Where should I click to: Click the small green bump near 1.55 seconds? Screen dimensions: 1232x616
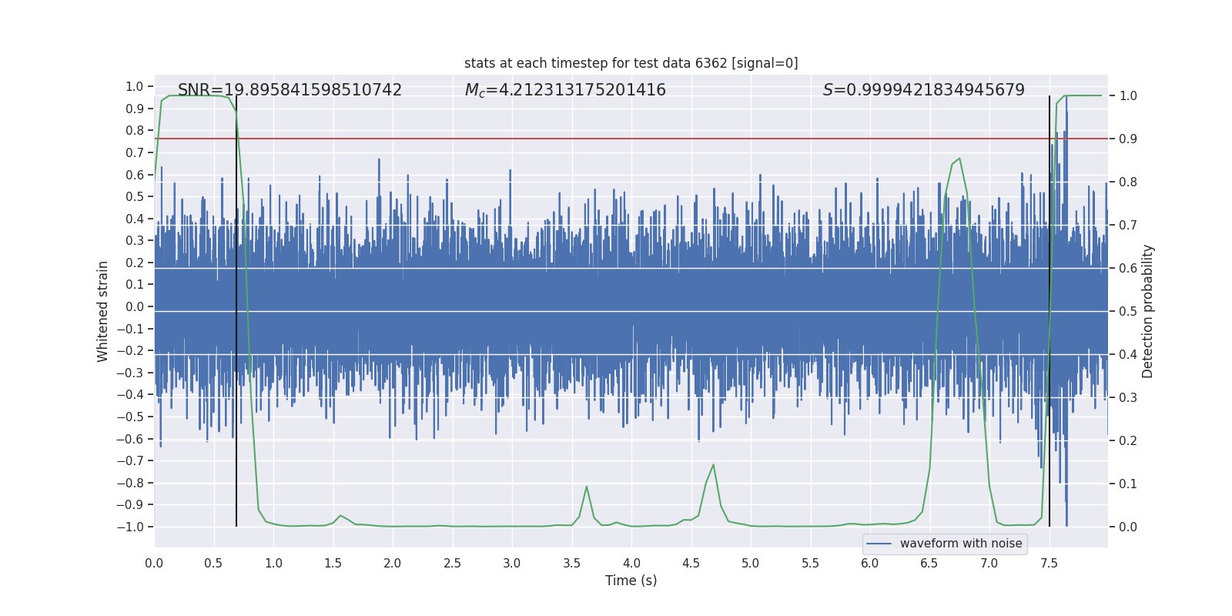coord(340,516)
